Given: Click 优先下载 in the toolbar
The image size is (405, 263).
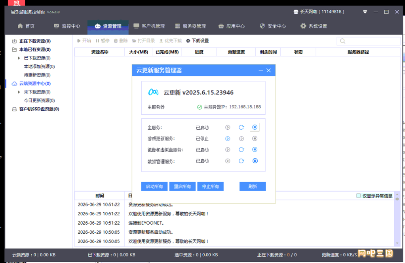Looking at the screenshot, I should tap(171, 41).
